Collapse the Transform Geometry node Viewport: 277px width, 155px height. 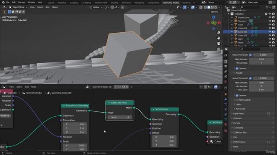64,105
